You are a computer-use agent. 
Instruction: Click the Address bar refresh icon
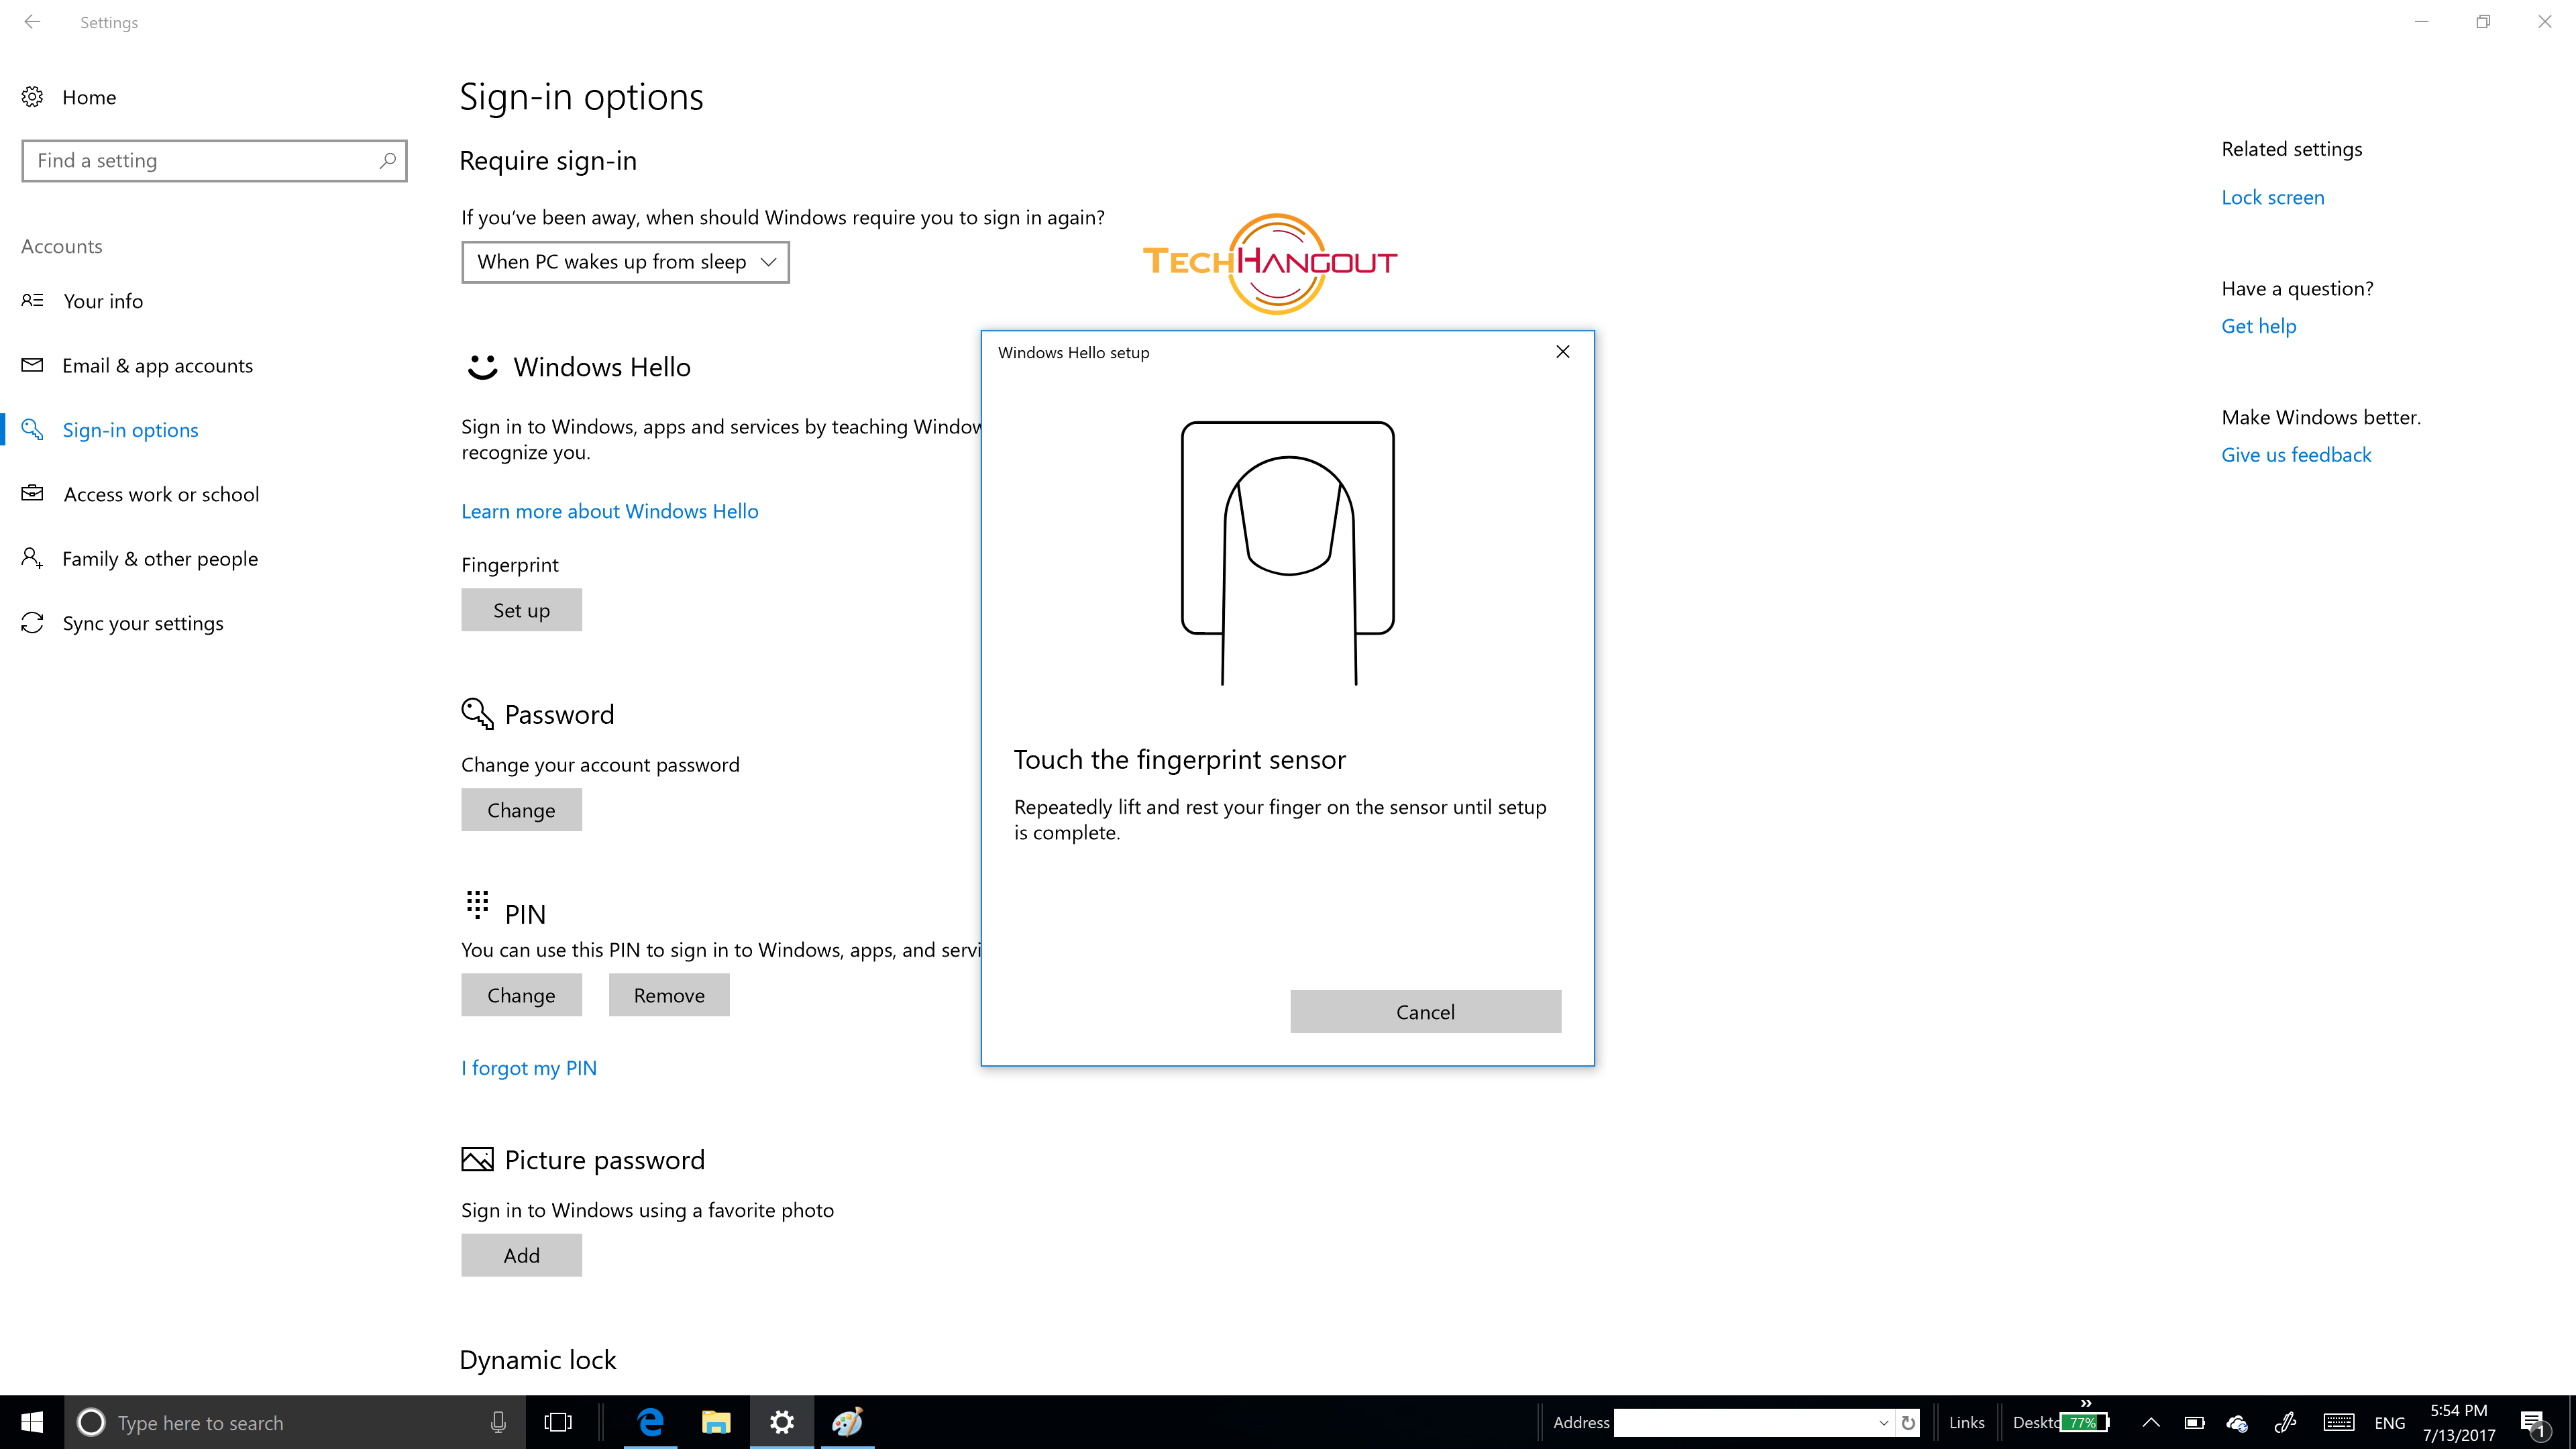1908,1422
